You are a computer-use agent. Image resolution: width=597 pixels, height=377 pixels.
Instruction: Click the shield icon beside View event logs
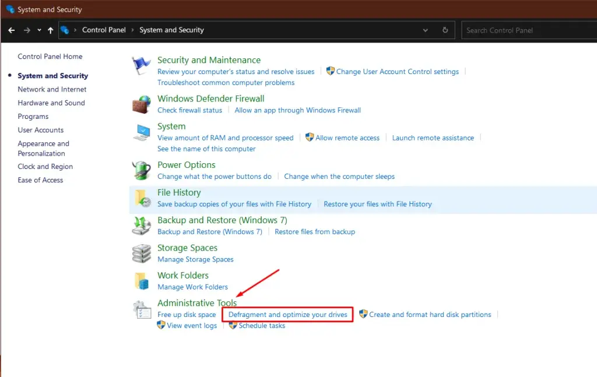click(x=161, y=325)
